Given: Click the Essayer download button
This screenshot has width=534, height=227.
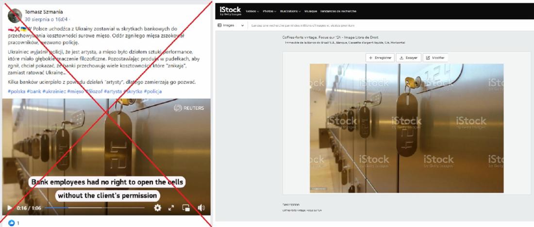Looking at the screenshot, I should point(409,58).
